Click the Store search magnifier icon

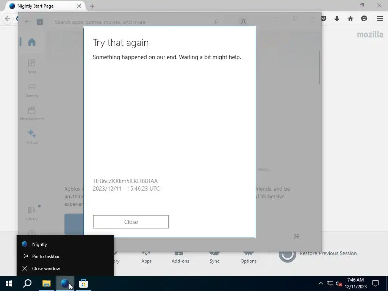pos(216,22)
